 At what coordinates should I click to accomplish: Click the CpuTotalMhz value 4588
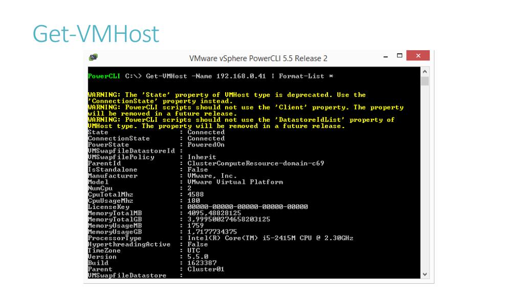pyautogui.click(x=195, y=195)
